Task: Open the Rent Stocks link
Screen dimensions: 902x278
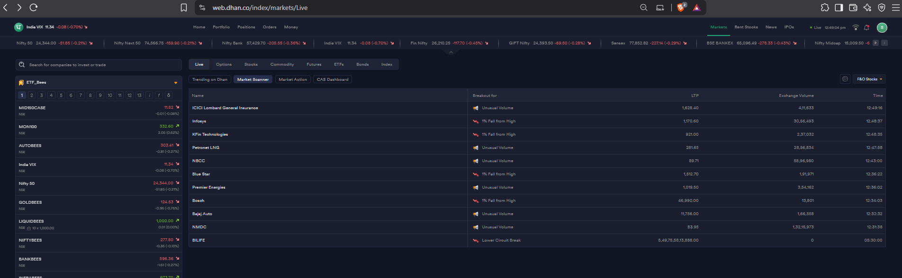Action: [746, 27]
